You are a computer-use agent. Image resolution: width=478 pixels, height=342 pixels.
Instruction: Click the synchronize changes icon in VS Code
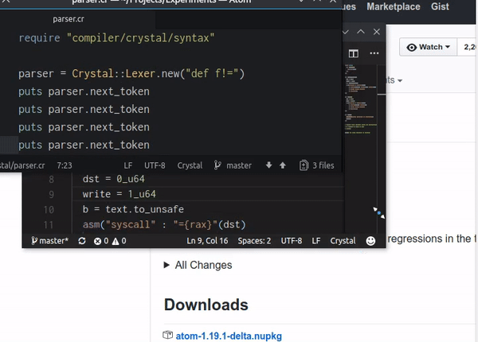82,241
